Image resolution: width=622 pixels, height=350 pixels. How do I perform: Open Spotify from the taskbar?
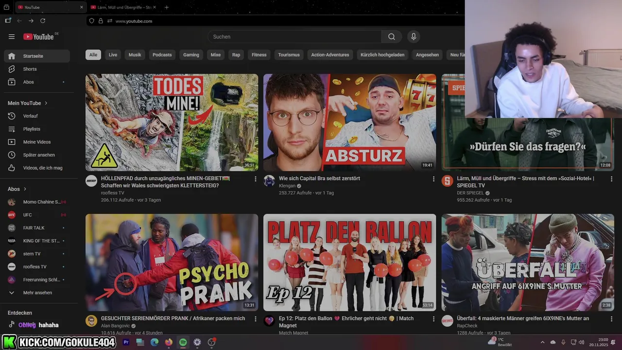pos(183,342)
